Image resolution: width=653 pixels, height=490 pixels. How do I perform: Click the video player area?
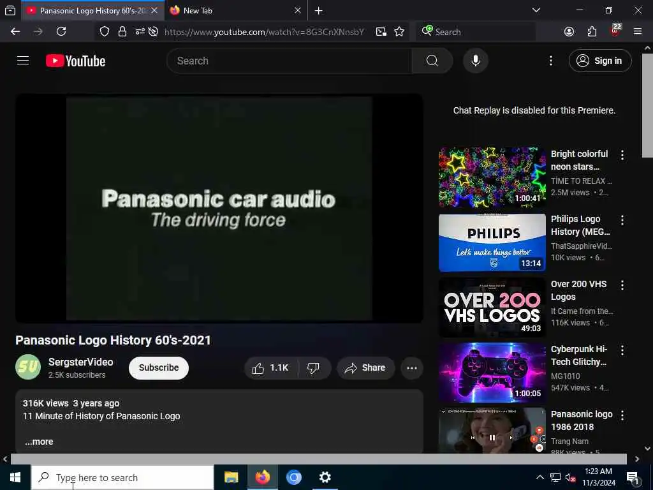219,209
